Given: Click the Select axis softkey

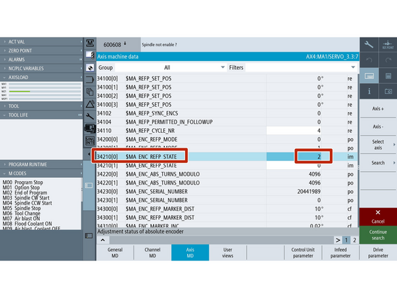Looking at the screenshot, I should coord(378,145).
